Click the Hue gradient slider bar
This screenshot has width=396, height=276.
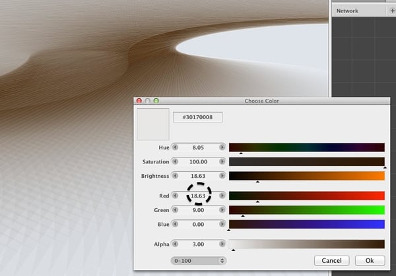[x=307, y=148]
